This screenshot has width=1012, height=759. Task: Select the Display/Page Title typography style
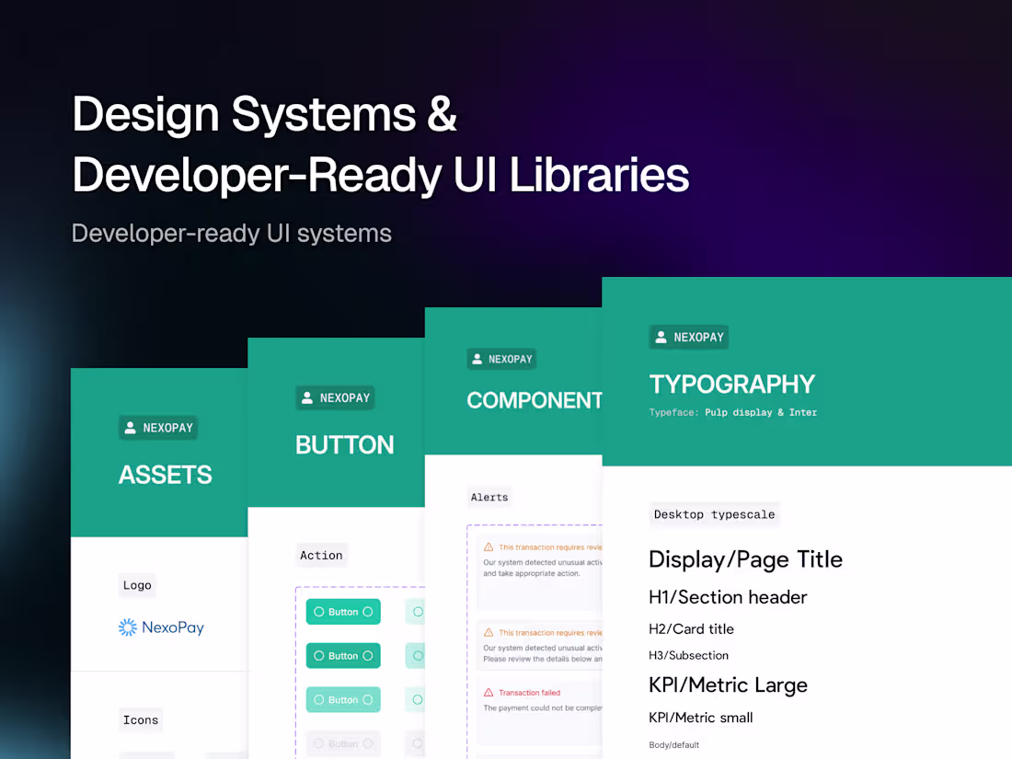click(745, 559)
